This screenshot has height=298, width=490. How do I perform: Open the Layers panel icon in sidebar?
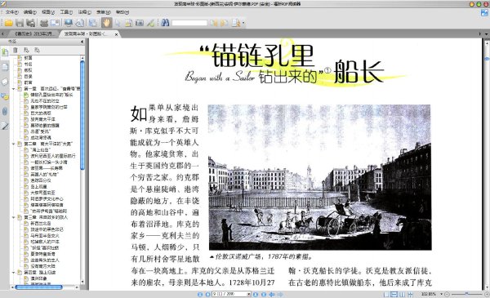click(5, 82)
